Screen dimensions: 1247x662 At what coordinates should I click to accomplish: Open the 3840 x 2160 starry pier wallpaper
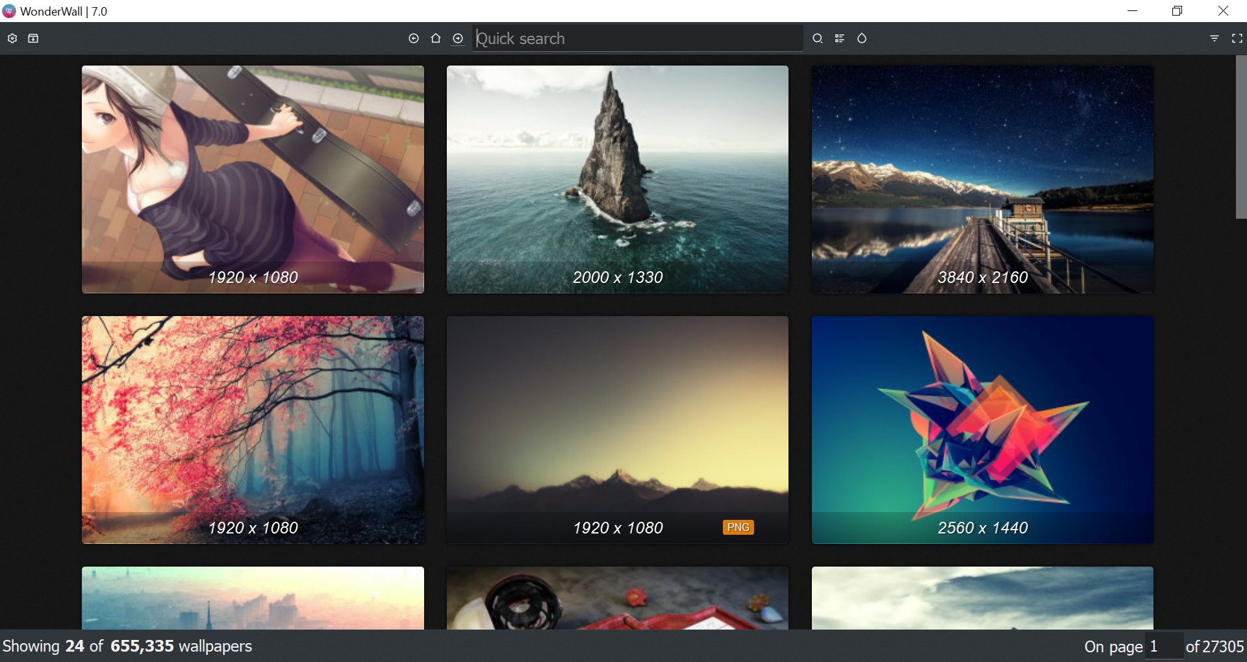(982, 179)
